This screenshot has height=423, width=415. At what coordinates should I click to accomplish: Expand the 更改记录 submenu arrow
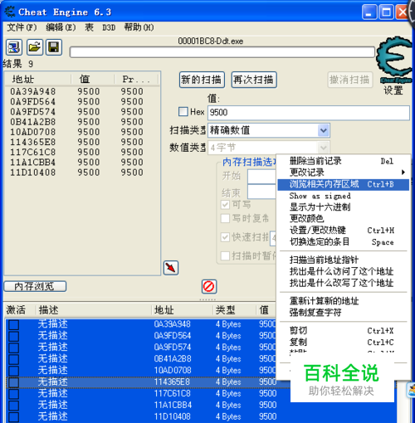403,173
